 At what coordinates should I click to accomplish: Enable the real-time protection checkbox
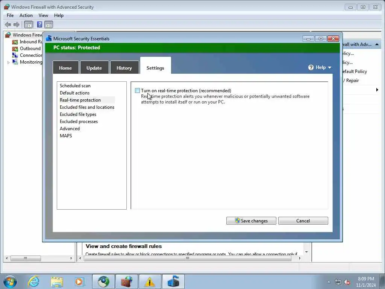138,91
